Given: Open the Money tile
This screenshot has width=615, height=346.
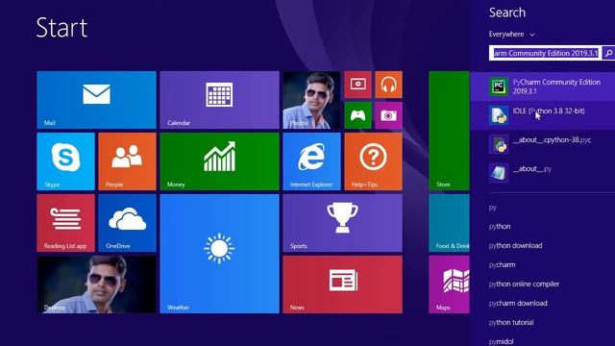Looking at the screenshot, I should [x=220, y=161].
